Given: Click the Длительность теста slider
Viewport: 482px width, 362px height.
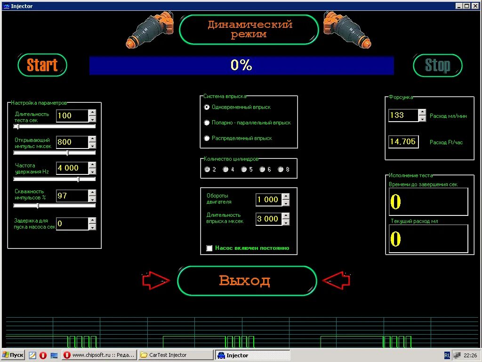Looking at the screenshot, I should pos(55,126).
